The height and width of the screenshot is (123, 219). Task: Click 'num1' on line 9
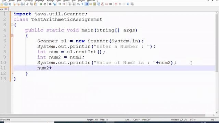click(x=76, y=57)
